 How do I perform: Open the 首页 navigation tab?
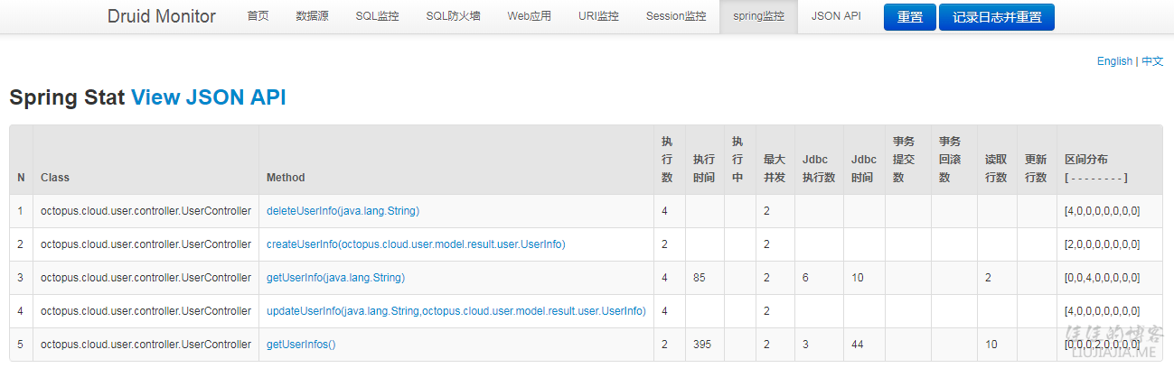coord(258,16)
